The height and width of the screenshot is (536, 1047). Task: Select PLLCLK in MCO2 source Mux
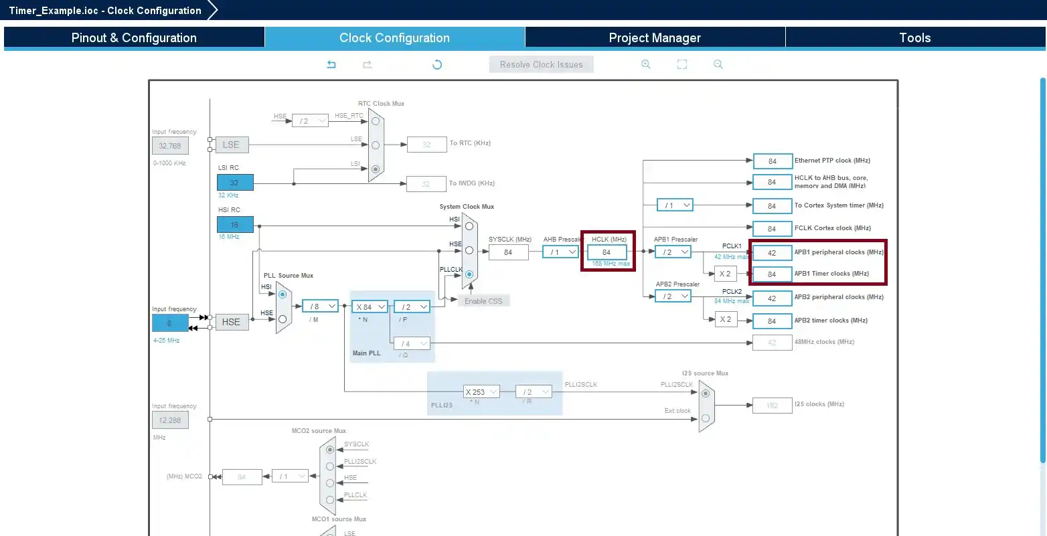pos(329,500)
